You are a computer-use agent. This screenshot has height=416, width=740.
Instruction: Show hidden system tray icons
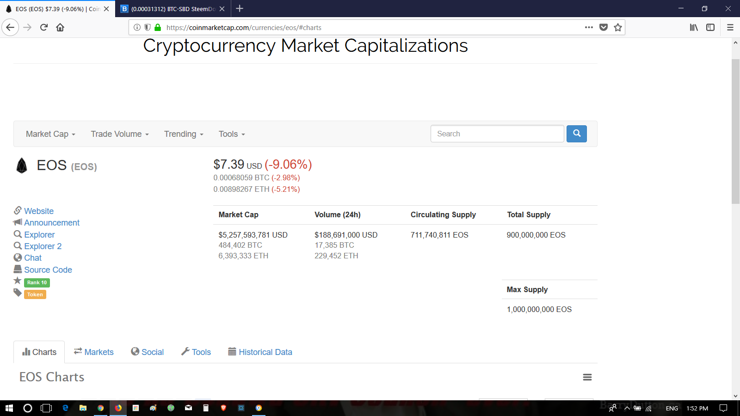627,408
